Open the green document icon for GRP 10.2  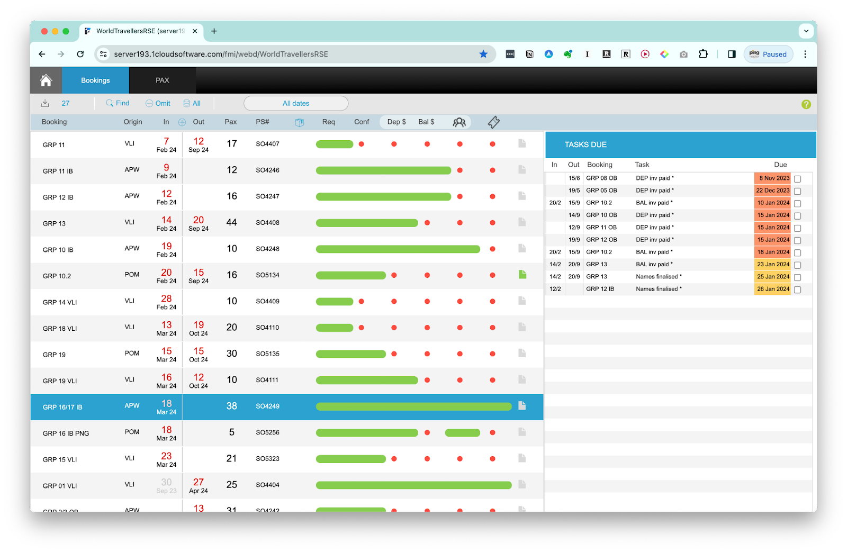[x=522, y=275]
